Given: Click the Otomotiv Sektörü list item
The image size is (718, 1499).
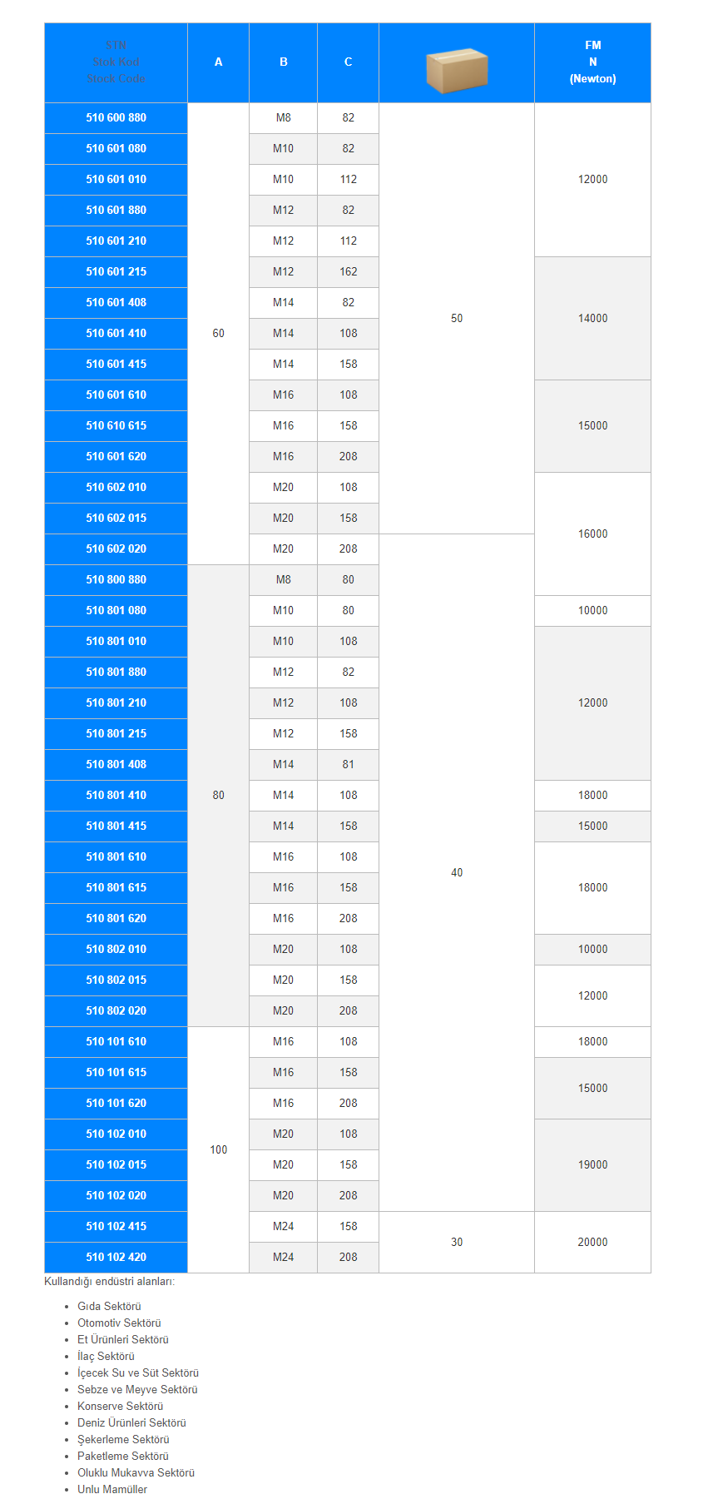Looking at the screenshot, I should pyautogui.click(x=119, y=1323).
